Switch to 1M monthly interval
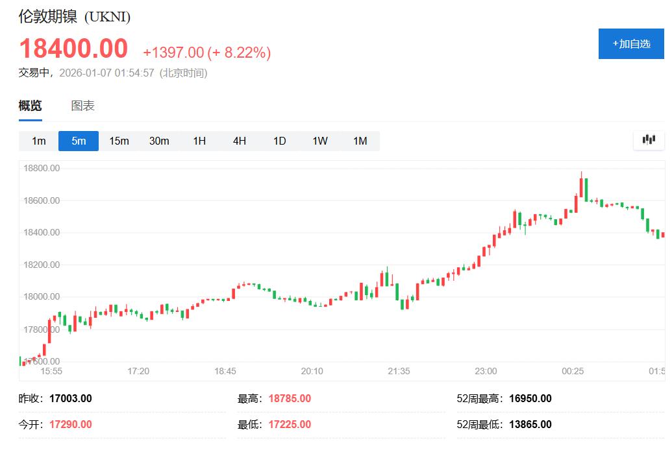The height and width of the screenshot is (454, 672). pos(360,141)
